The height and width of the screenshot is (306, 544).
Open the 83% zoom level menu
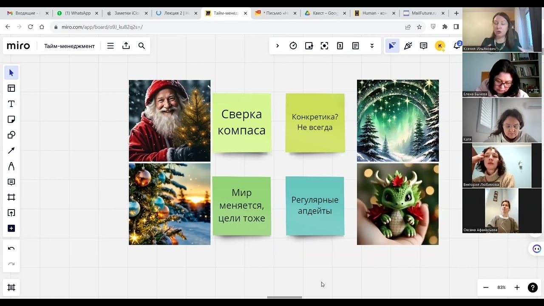click(x=501, y=288)
